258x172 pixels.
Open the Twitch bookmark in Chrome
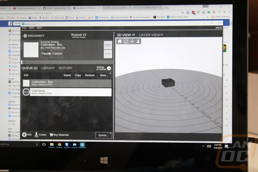[x=70, y=18]
